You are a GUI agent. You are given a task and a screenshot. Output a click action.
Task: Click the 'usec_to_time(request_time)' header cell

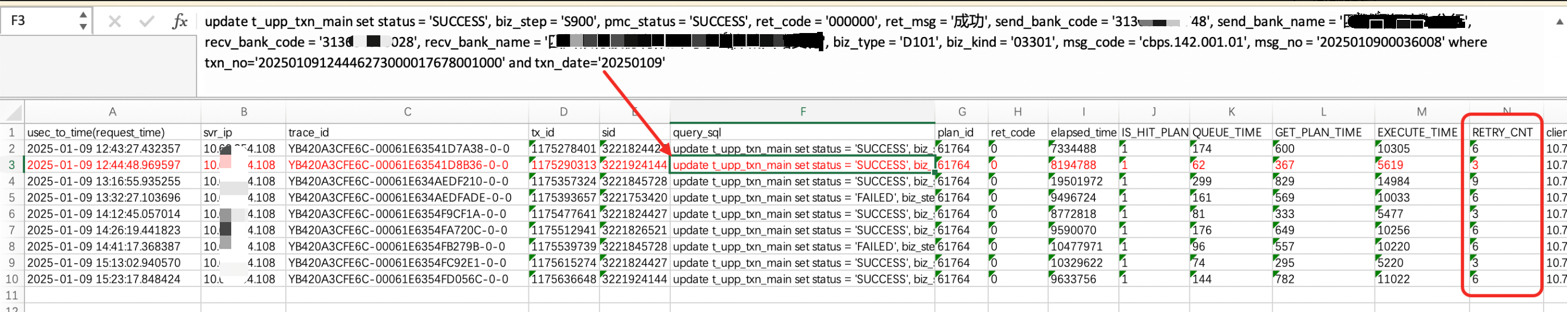click(113, 133)
